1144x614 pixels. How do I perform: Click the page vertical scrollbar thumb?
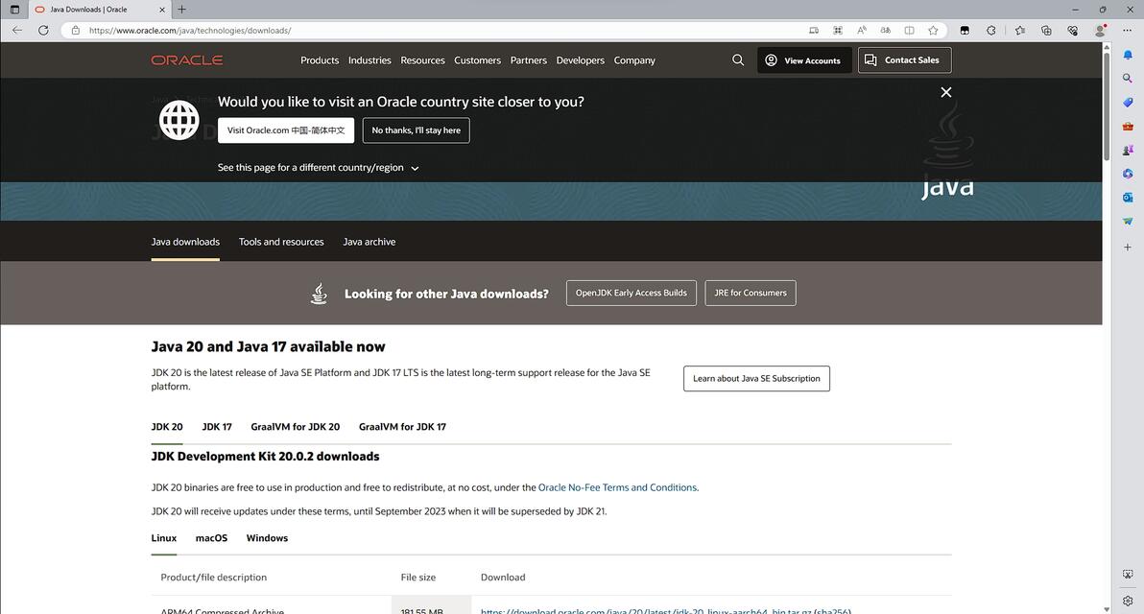(1107, 106)
